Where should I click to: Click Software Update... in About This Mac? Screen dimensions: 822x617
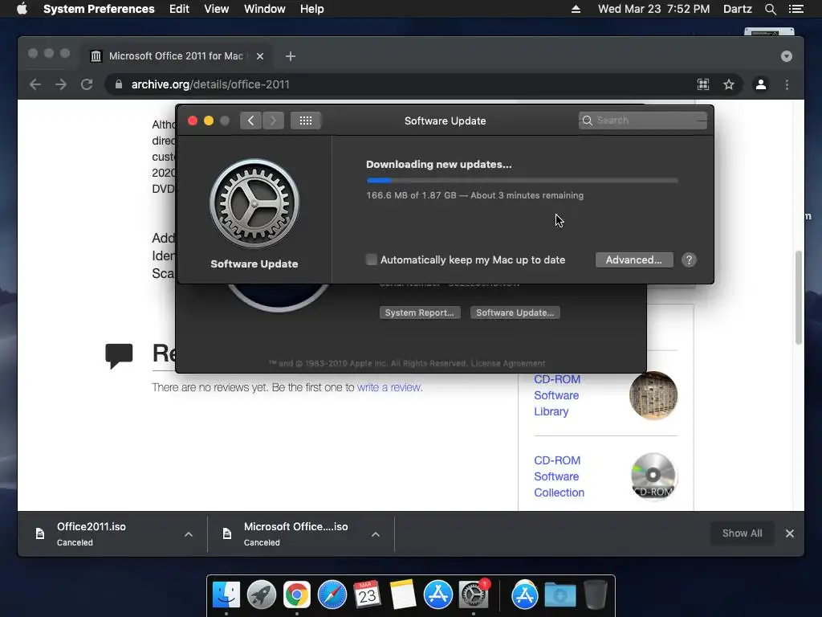tap(515, 313)
